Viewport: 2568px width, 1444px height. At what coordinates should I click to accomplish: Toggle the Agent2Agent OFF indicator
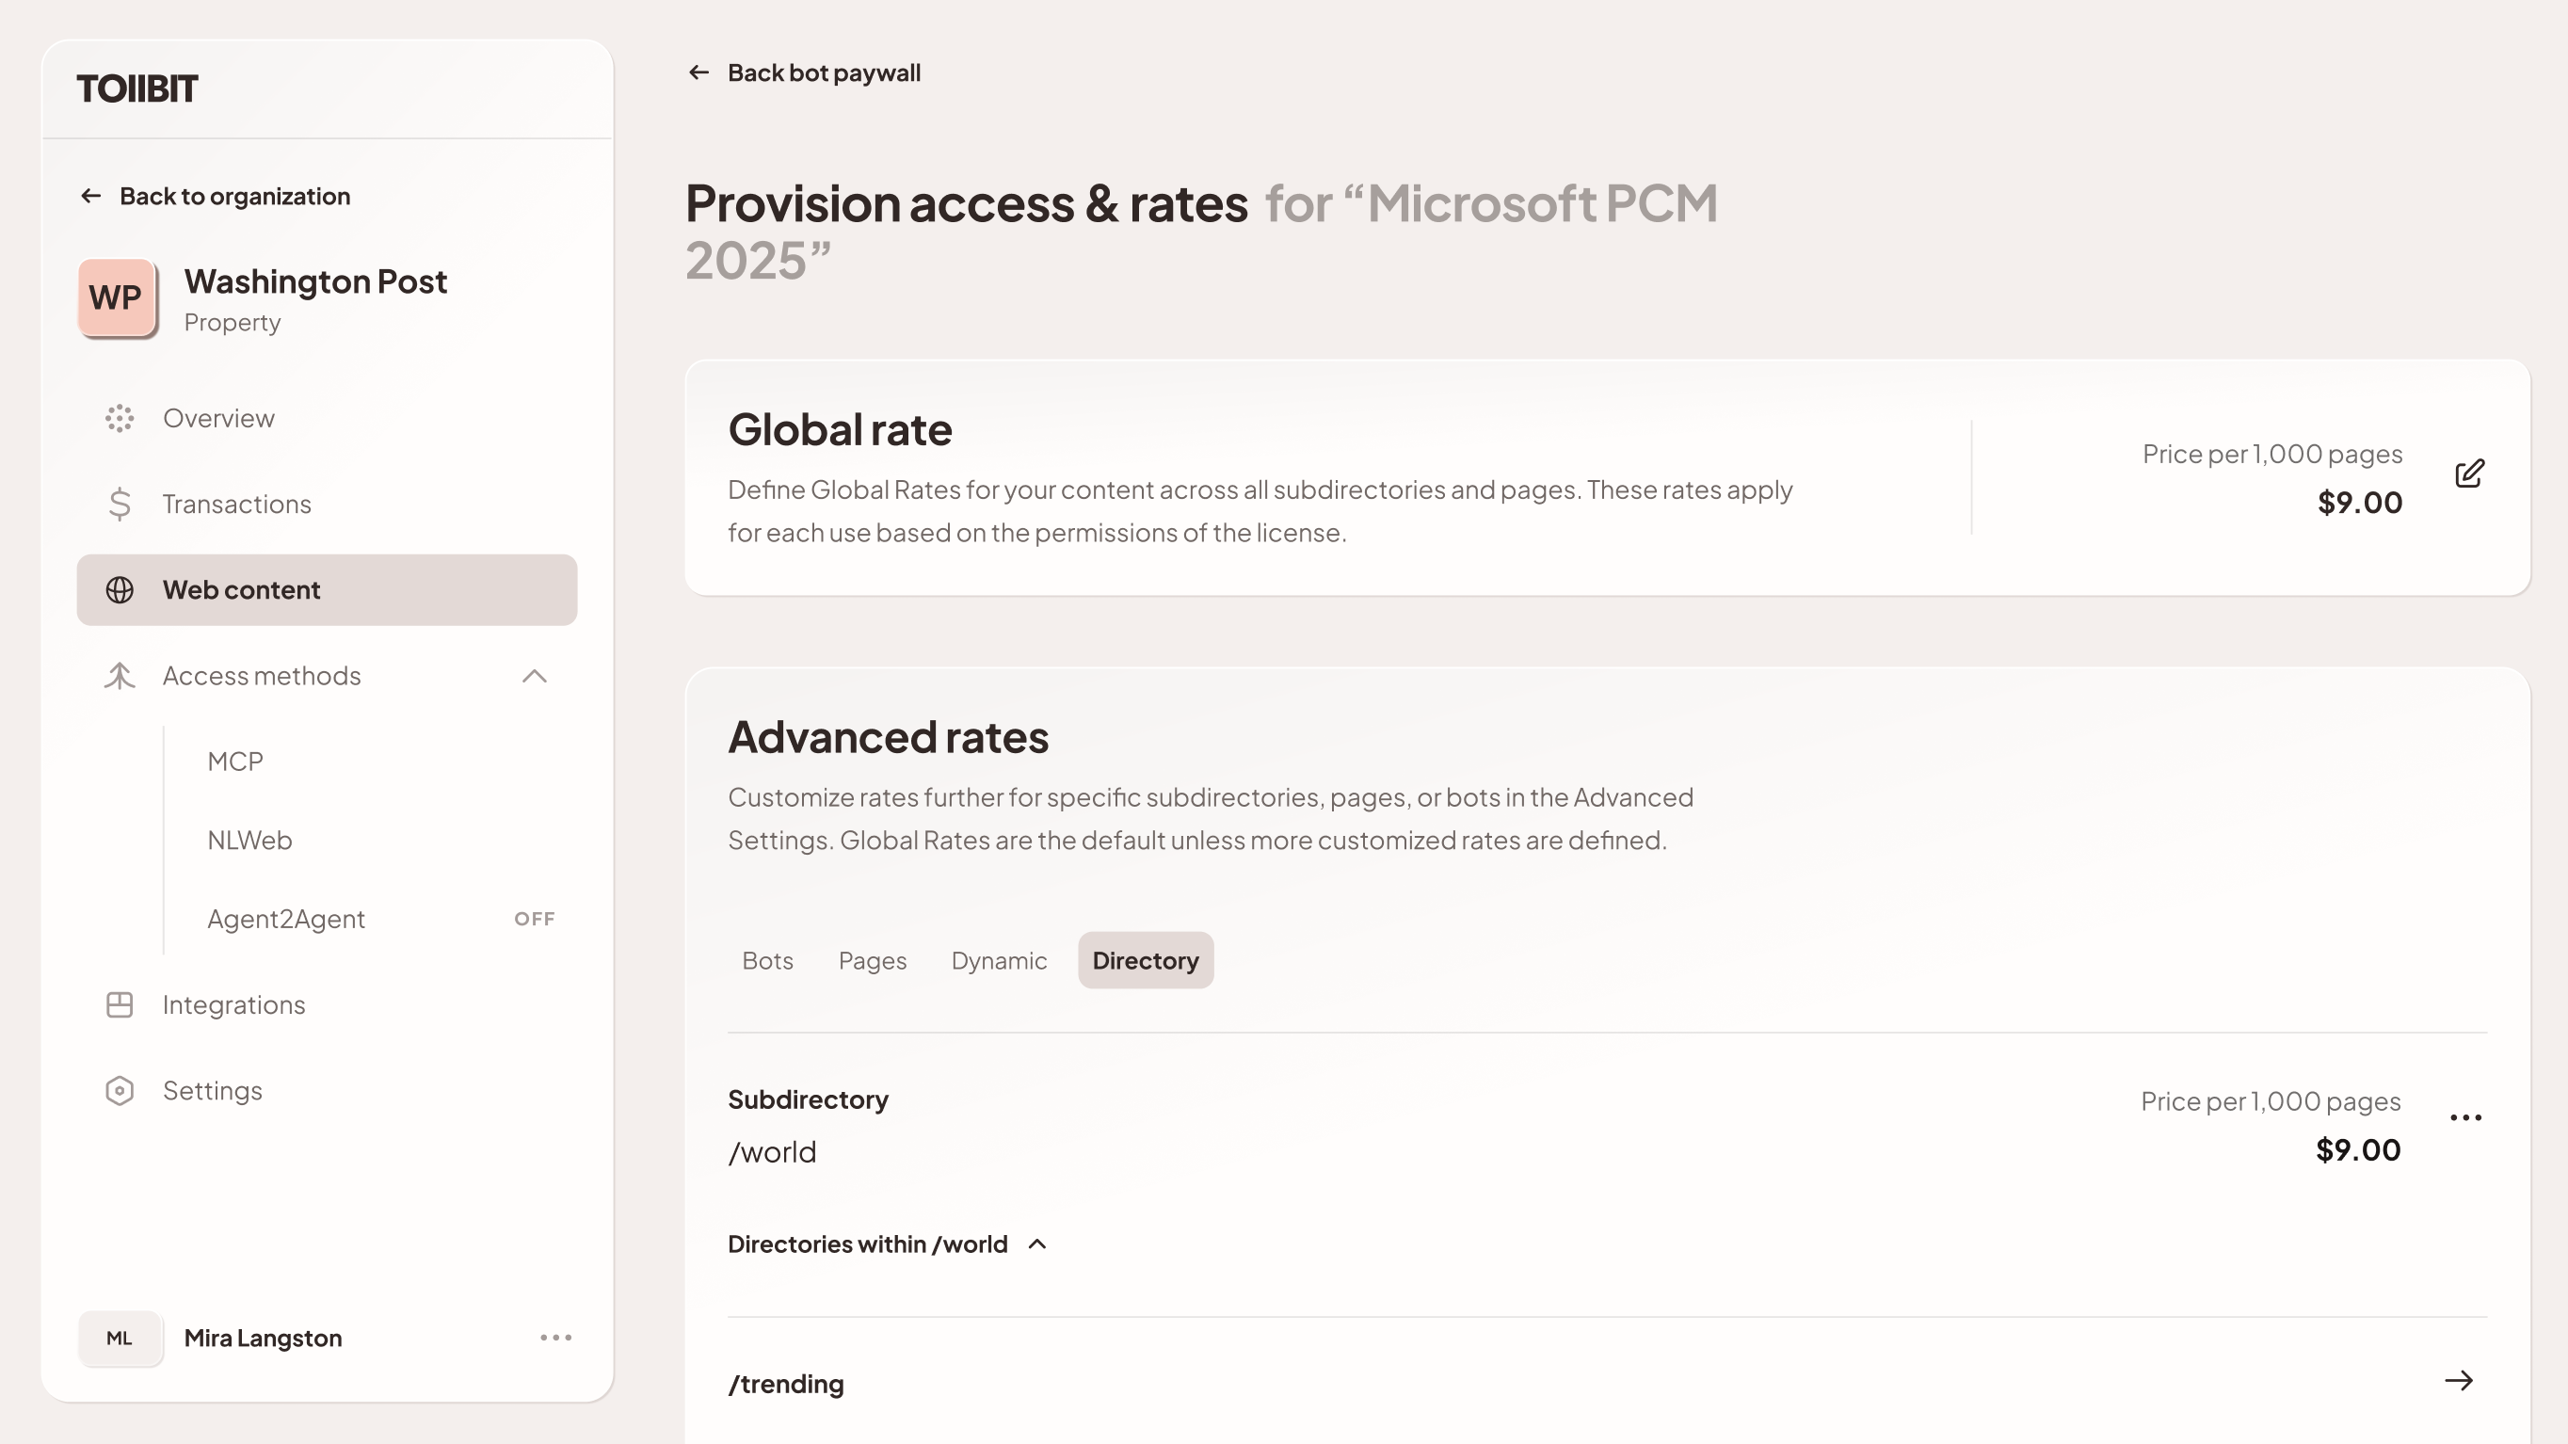(x=535, y=919)
